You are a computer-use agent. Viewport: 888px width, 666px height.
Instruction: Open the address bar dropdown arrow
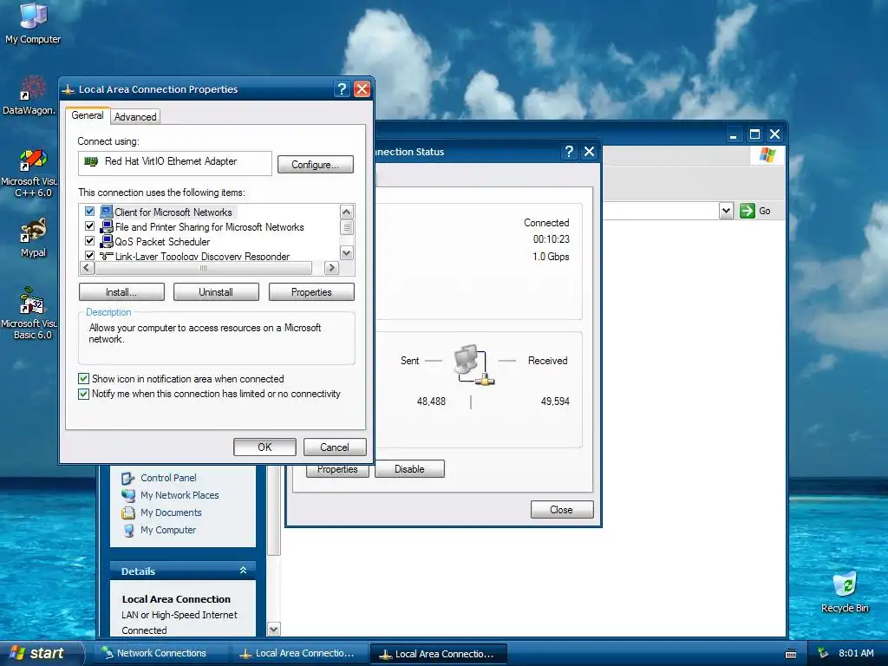coord(726,211)
